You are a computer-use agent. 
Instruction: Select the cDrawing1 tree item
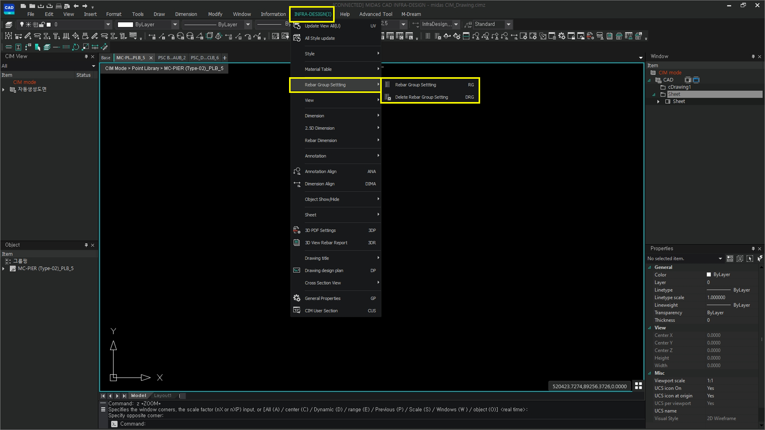679,87
